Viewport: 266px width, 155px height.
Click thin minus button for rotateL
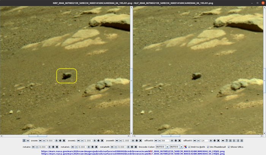tap(76, 147)
